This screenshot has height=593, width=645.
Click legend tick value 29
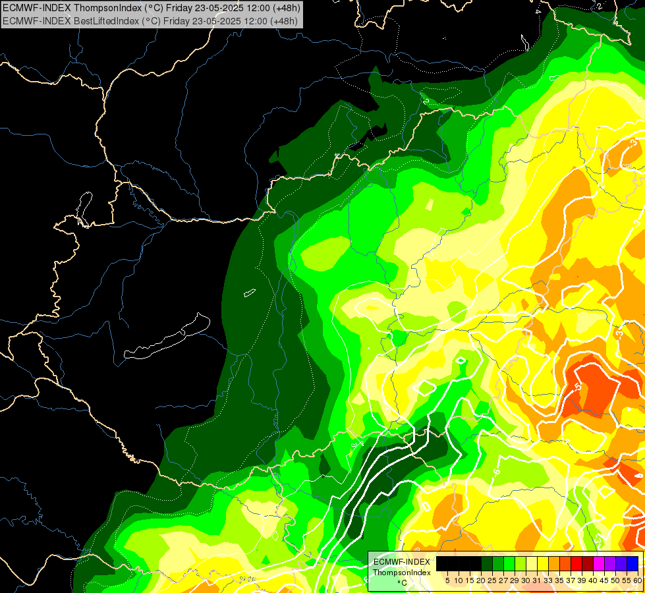click(515, 580)
